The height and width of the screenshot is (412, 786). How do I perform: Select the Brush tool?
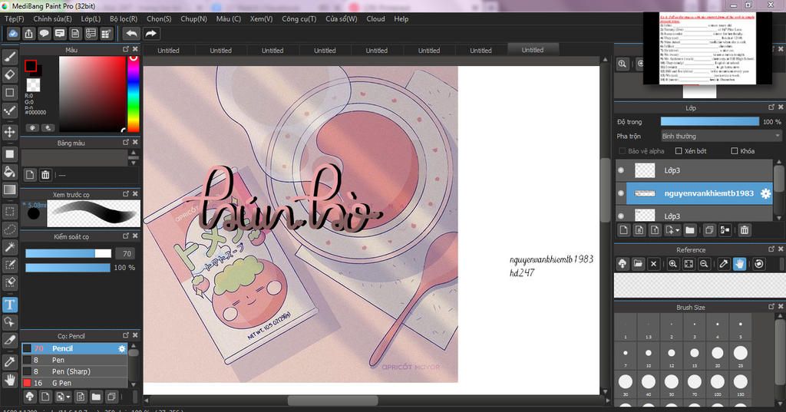coord(9,57)
